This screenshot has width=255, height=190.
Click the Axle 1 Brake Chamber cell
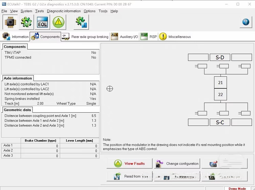[x=40, y=146]
